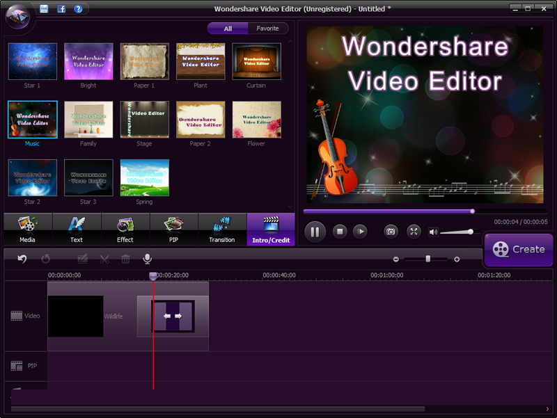Select the Bright intro template
Viewport: 557px width, 418px height.
(88, 61)
